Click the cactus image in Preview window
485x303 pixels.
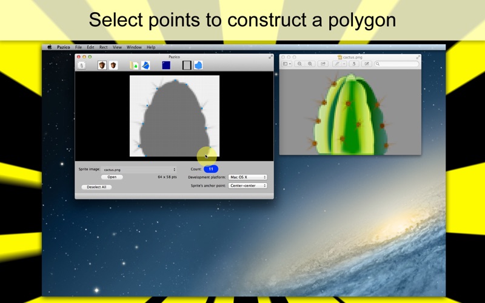(x=350, y=115)
